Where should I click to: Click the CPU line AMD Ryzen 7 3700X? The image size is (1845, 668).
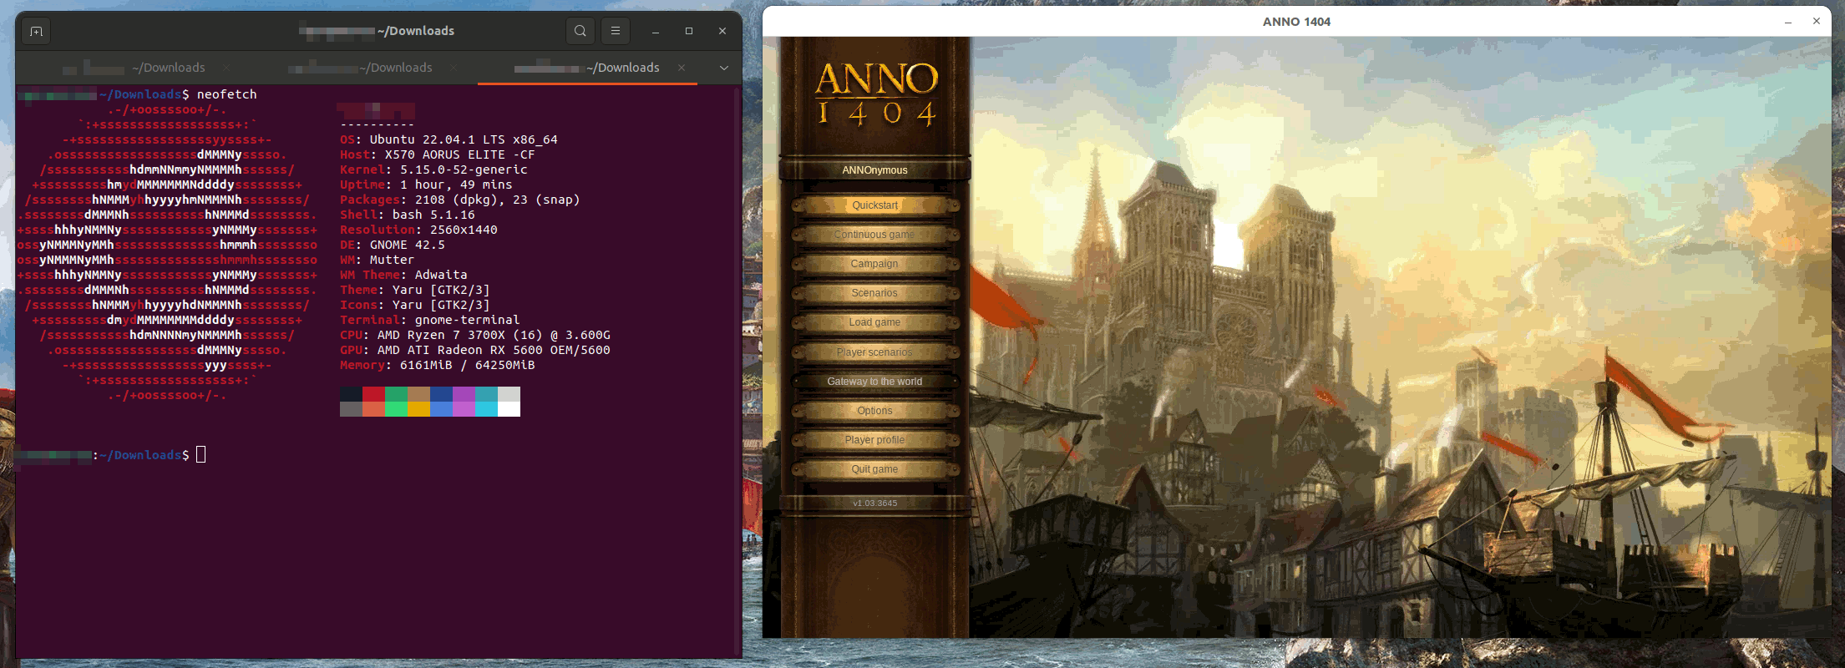(x=475, y=335)
